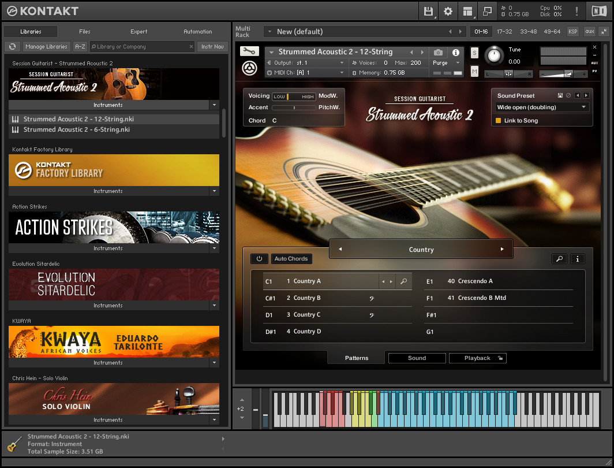Select previous sound preset arrow
This screenshot has height=468, width=614.
(x=577, y=95)
